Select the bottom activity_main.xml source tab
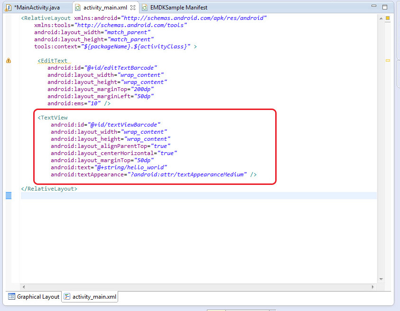This screenshot has height=311, width=400. click(93, 297)
